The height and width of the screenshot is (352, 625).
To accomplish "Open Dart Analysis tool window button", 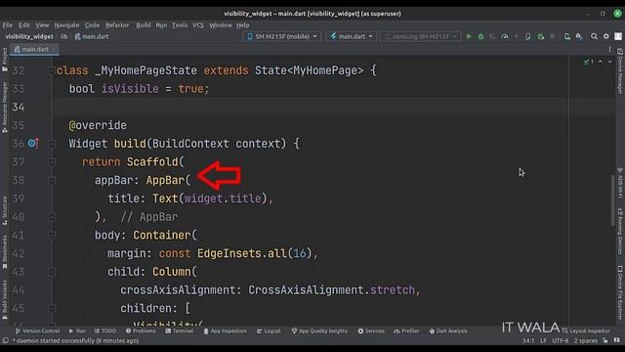I will pyautogui.click(x=448, y=330).
